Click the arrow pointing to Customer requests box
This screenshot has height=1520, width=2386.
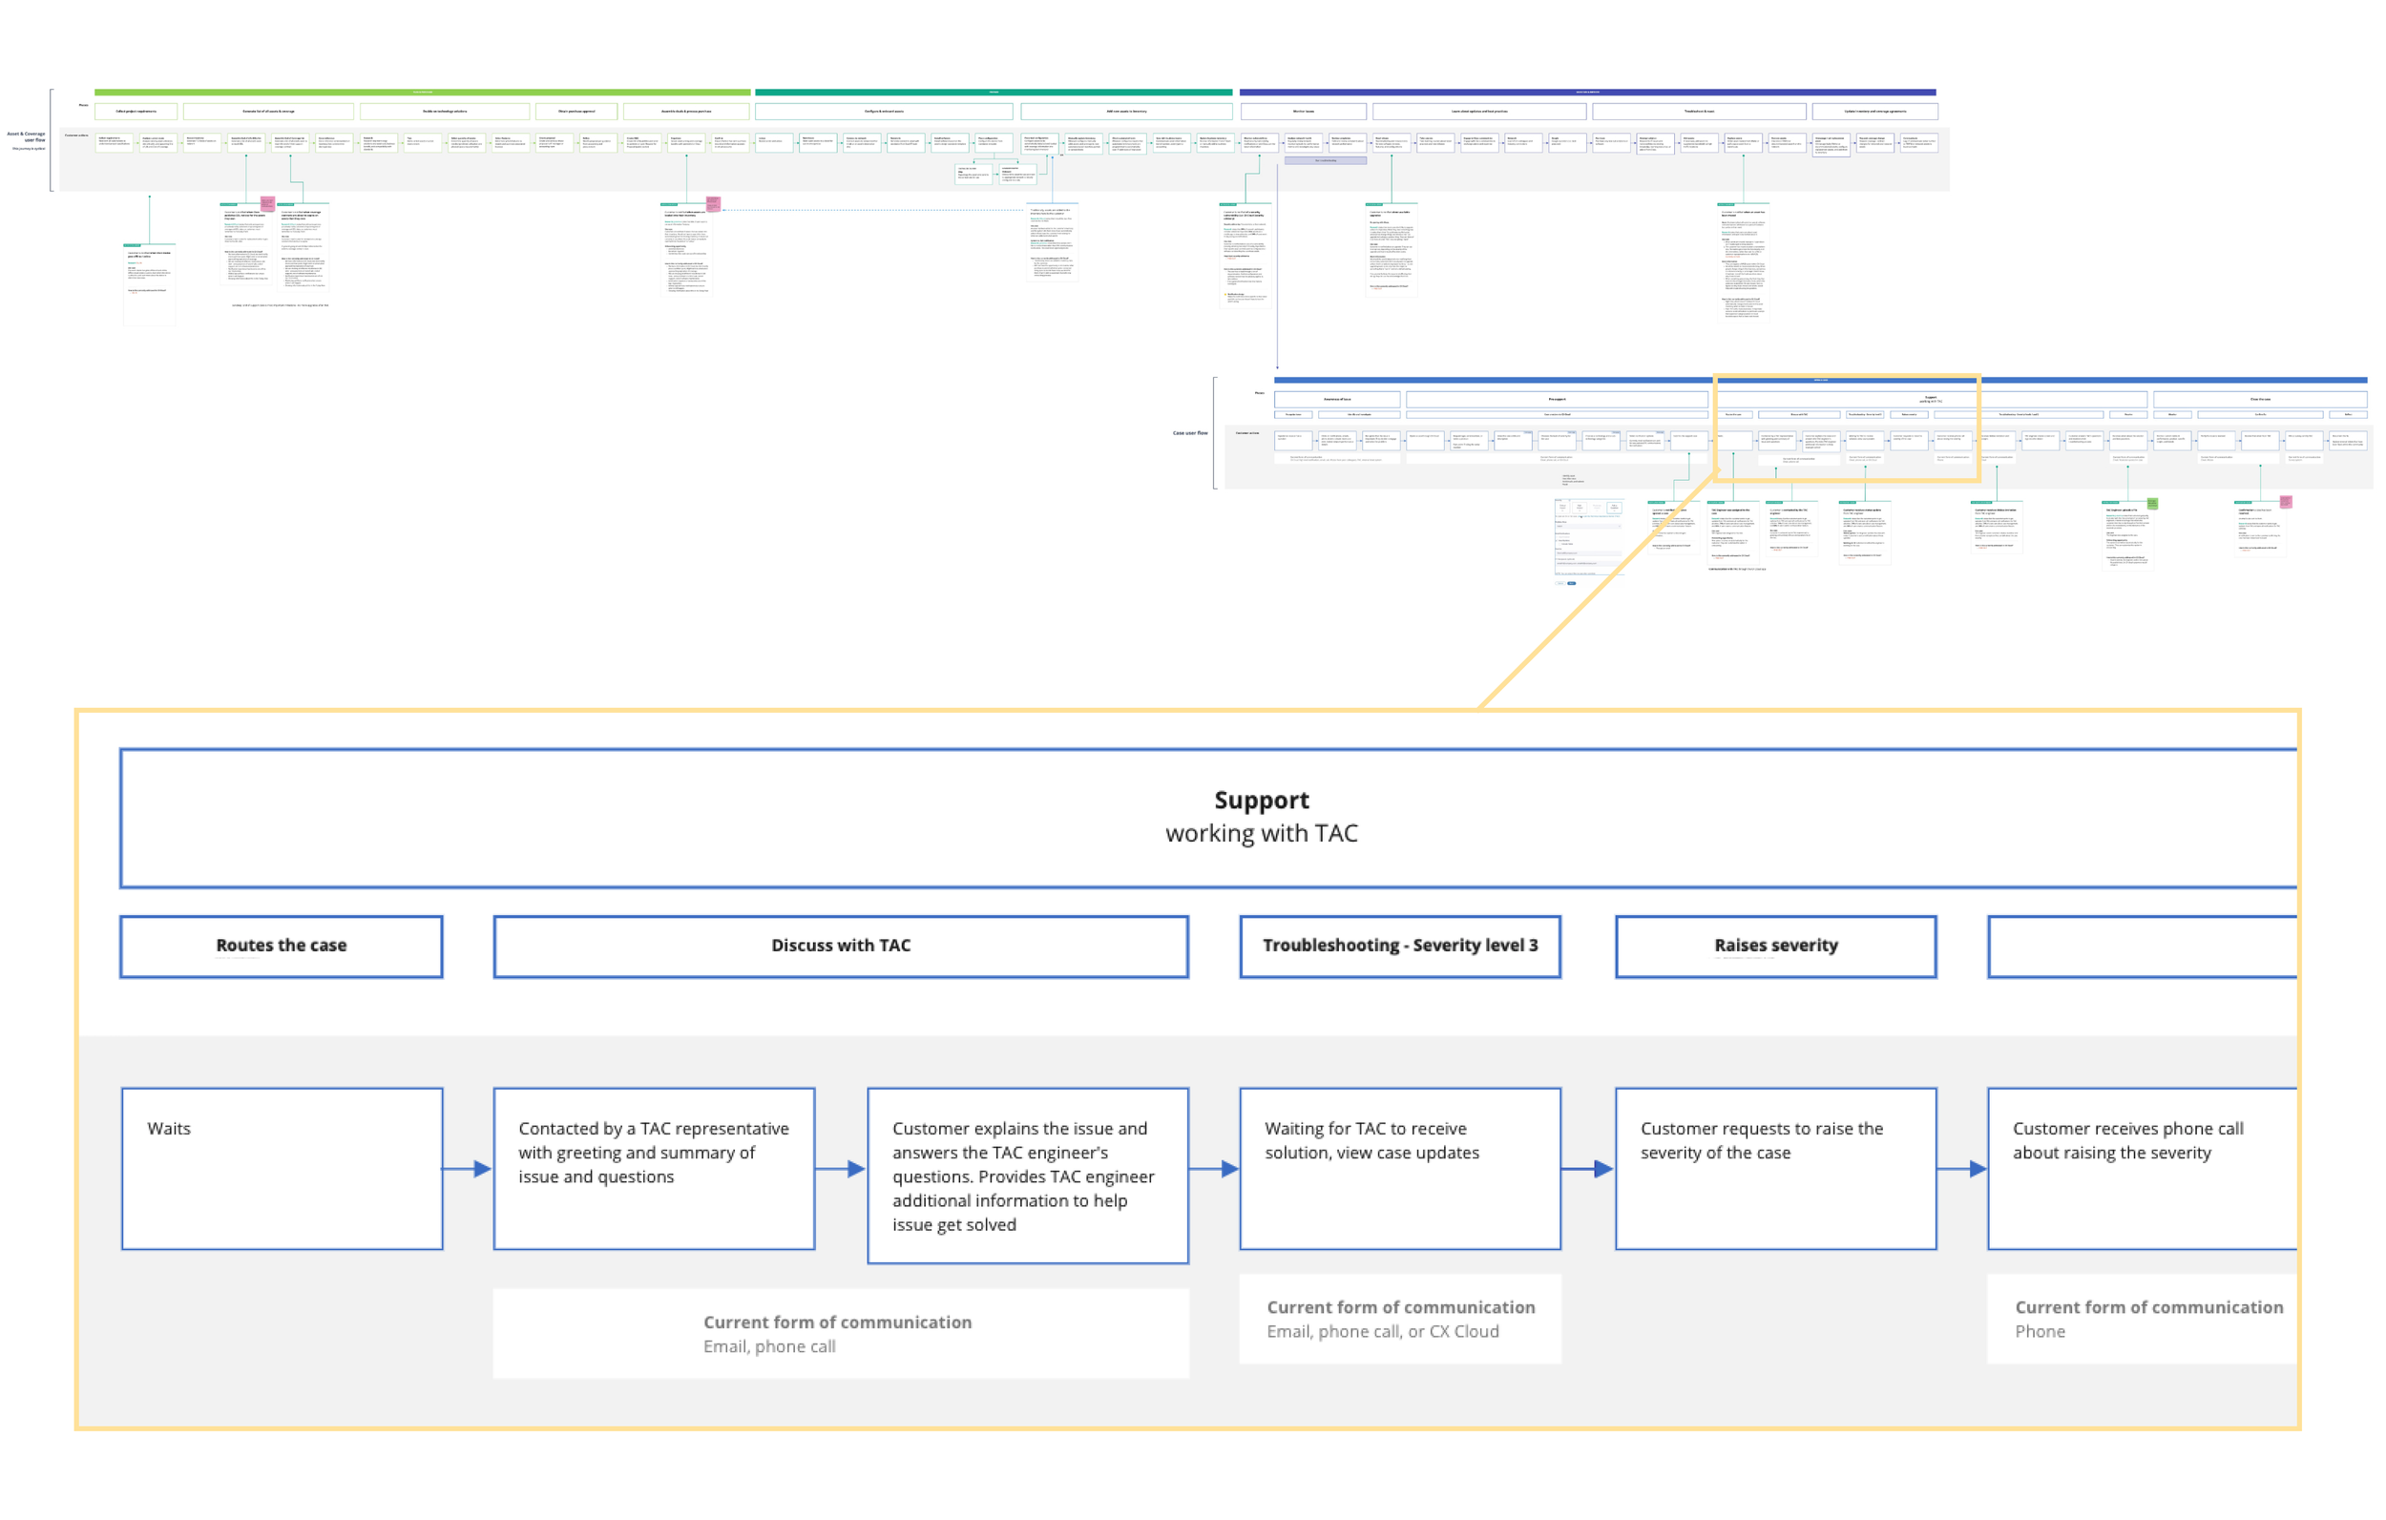tap(1587, 1169)
